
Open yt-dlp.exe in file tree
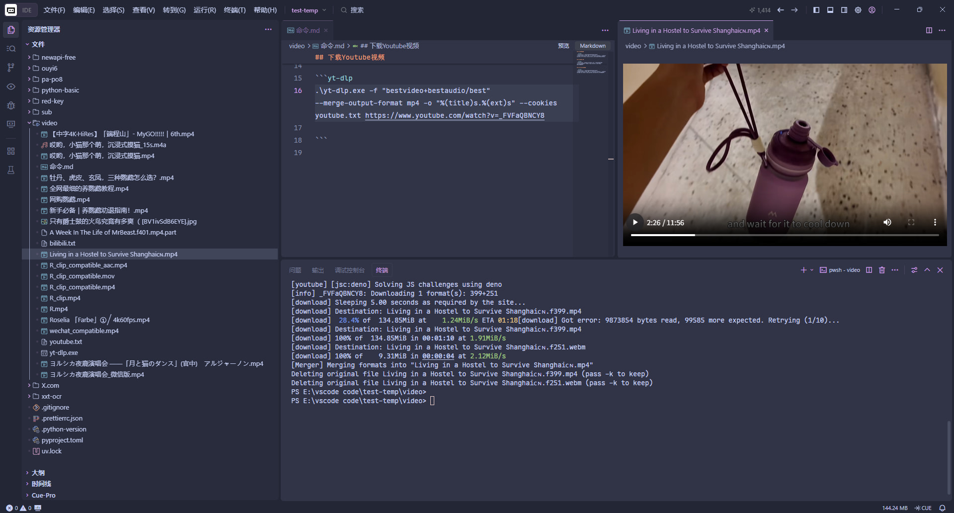(64, 352)
